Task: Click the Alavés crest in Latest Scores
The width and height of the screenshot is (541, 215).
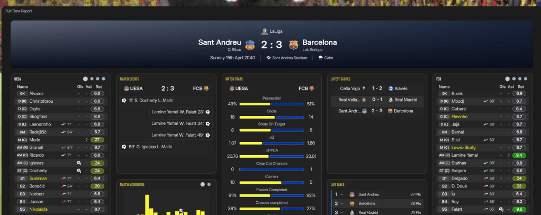Action: 390,88
